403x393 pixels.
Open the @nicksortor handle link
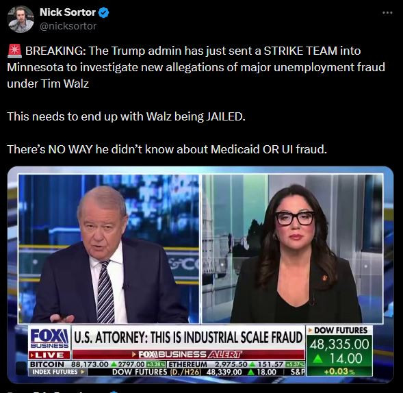(68, 26)
